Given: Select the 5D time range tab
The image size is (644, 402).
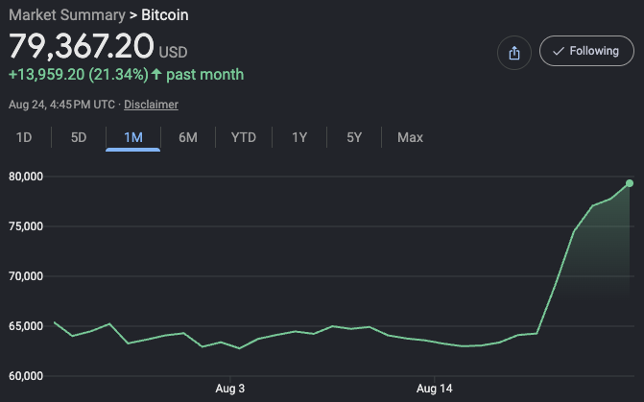Looking at the screenshot, I should point(79,137).
